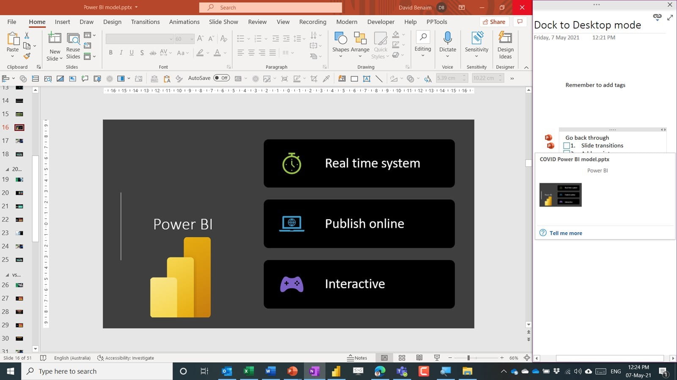This screenshot has width=677, height=380.
Task: Open the Transitions ribbon tab
Action: [x=145, y=22]
